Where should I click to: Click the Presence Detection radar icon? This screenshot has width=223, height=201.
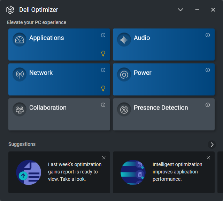coord(124,110)
